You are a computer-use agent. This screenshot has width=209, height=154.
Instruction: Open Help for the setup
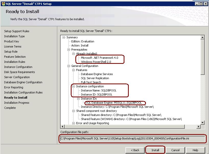point(195,150)
